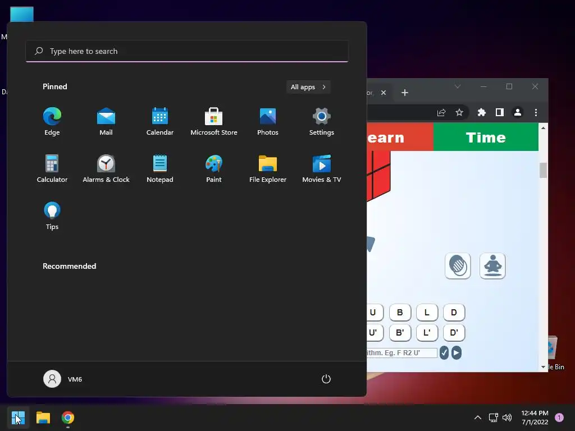Click the play algorithm button
Image resolution: width=575 pixels, height=431 pixels.
point(456,353)
